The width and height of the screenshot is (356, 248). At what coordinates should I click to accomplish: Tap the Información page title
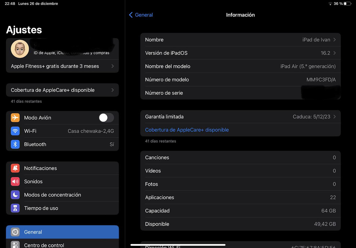(x=240, y=15)
